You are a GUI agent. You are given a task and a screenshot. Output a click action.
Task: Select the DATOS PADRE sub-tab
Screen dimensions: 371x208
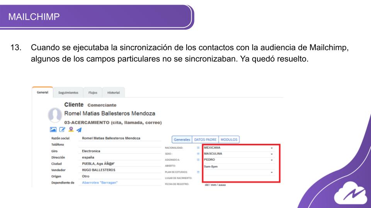(x=205, y=139)
